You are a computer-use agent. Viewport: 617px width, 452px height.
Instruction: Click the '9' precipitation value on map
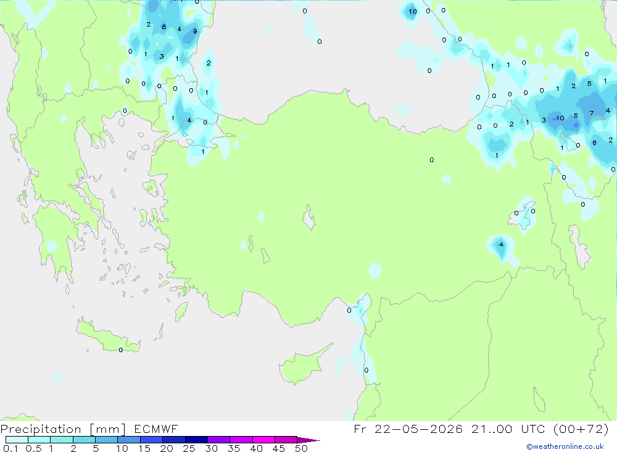(195, 31)
